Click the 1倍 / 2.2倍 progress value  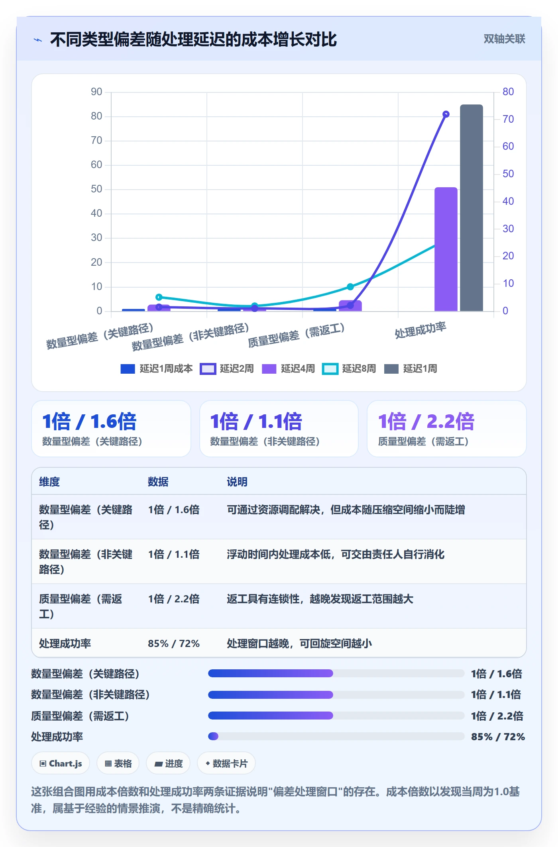497,716
